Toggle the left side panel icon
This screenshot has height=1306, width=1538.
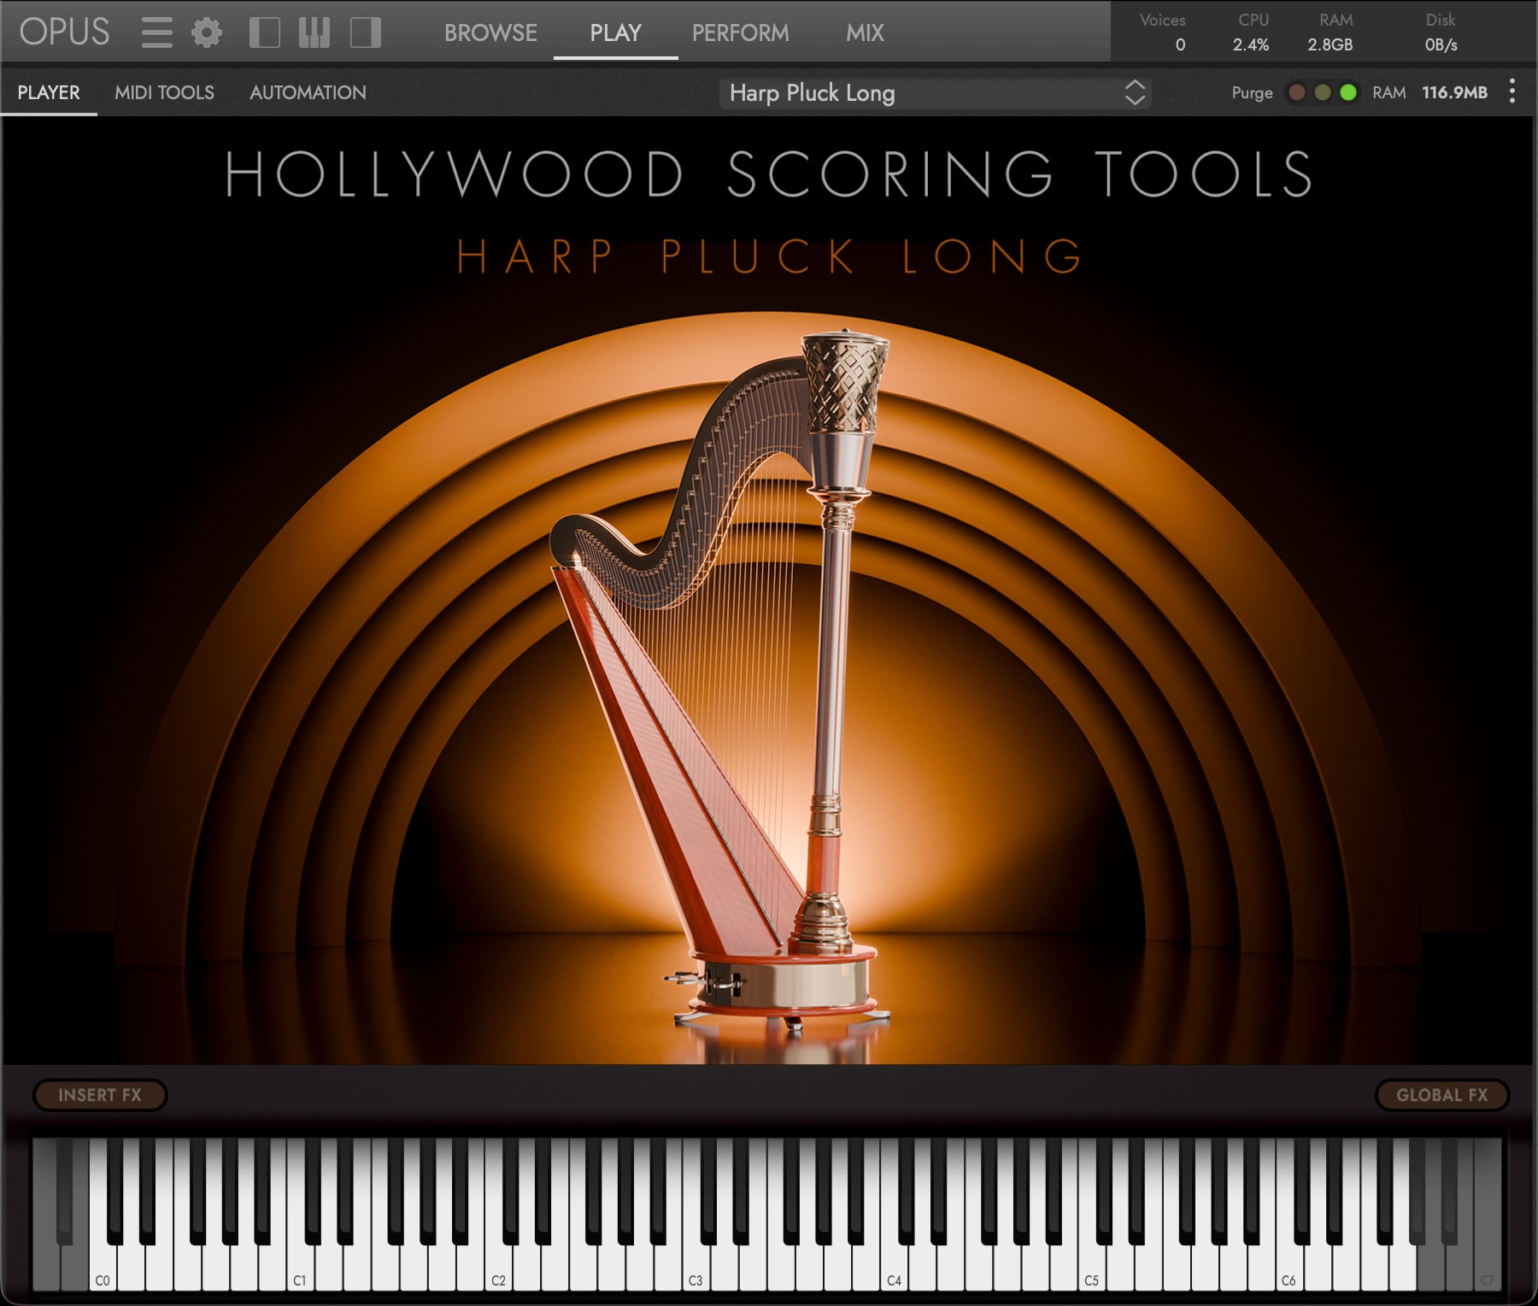coord(265,32)
